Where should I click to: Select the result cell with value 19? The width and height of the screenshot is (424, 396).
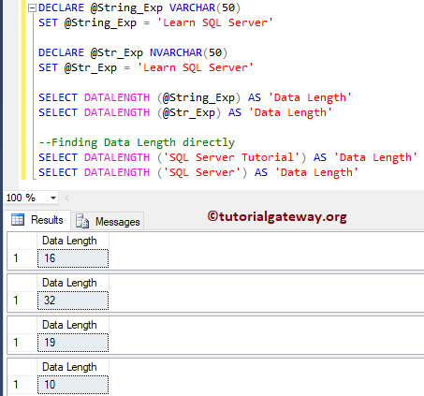[73, 343]
